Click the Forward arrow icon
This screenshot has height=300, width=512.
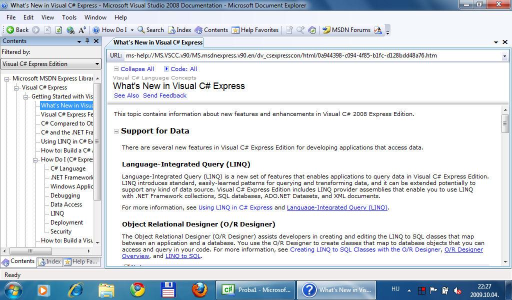coord(36,30)
